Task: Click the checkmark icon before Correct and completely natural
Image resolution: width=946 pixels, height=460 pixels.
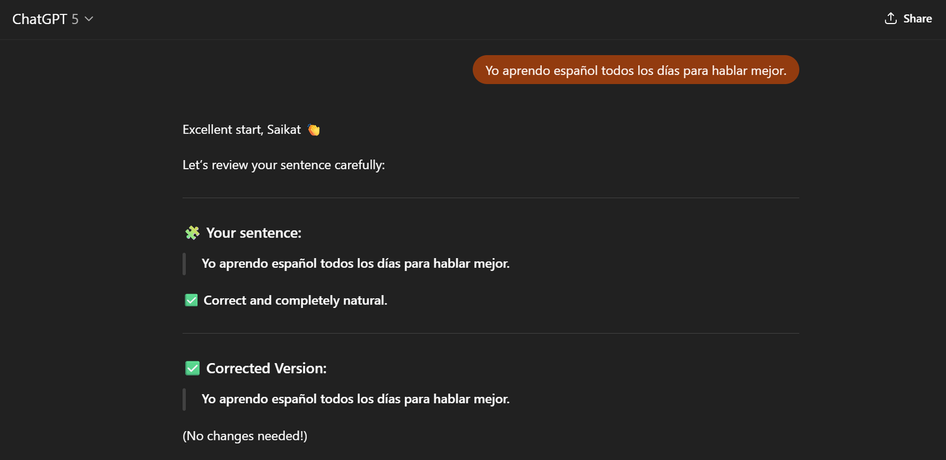Action: click(190, 299)
